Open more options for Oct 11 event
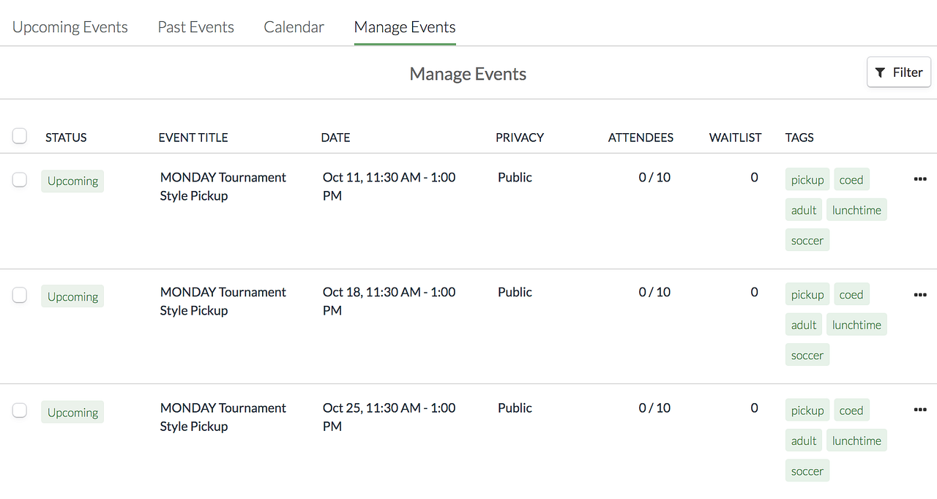Image resolution: width=937 pixels, height=499 pixels. 920,179
